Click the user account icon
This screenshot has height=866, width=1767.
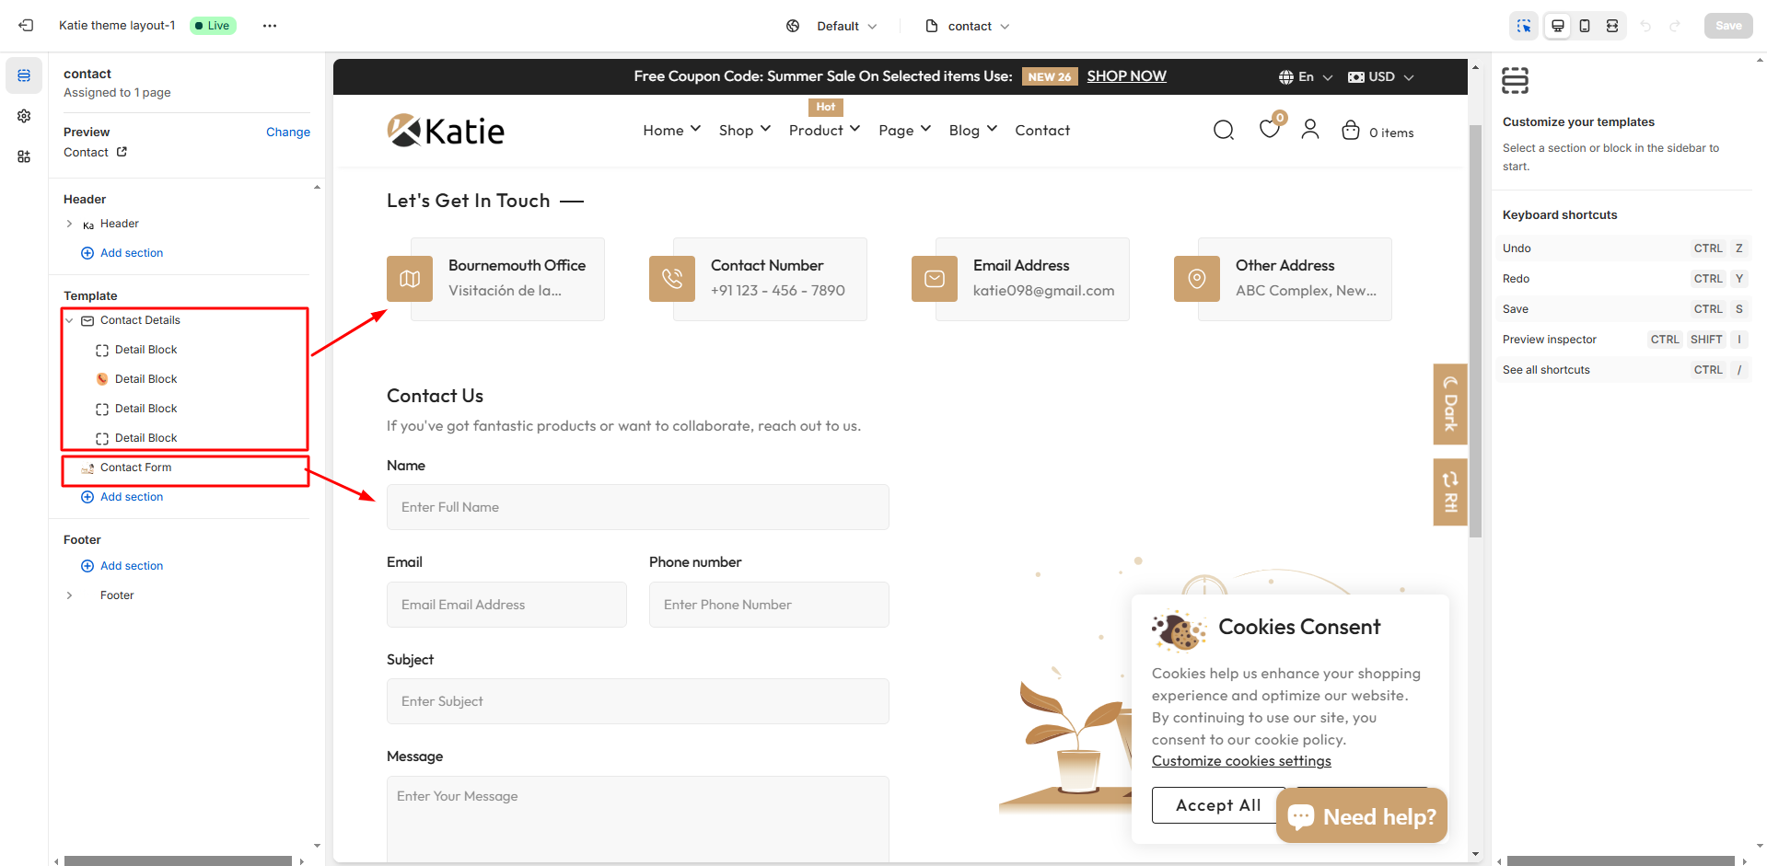1309,131
